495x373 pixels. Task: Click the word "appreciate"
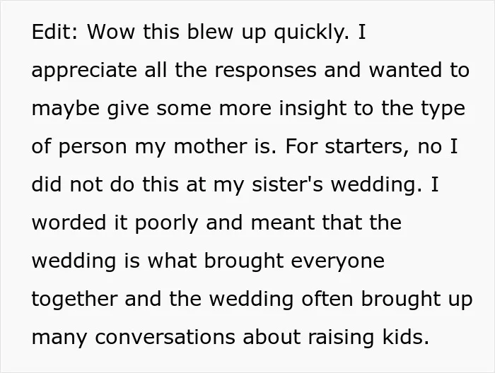click(84, 71)
